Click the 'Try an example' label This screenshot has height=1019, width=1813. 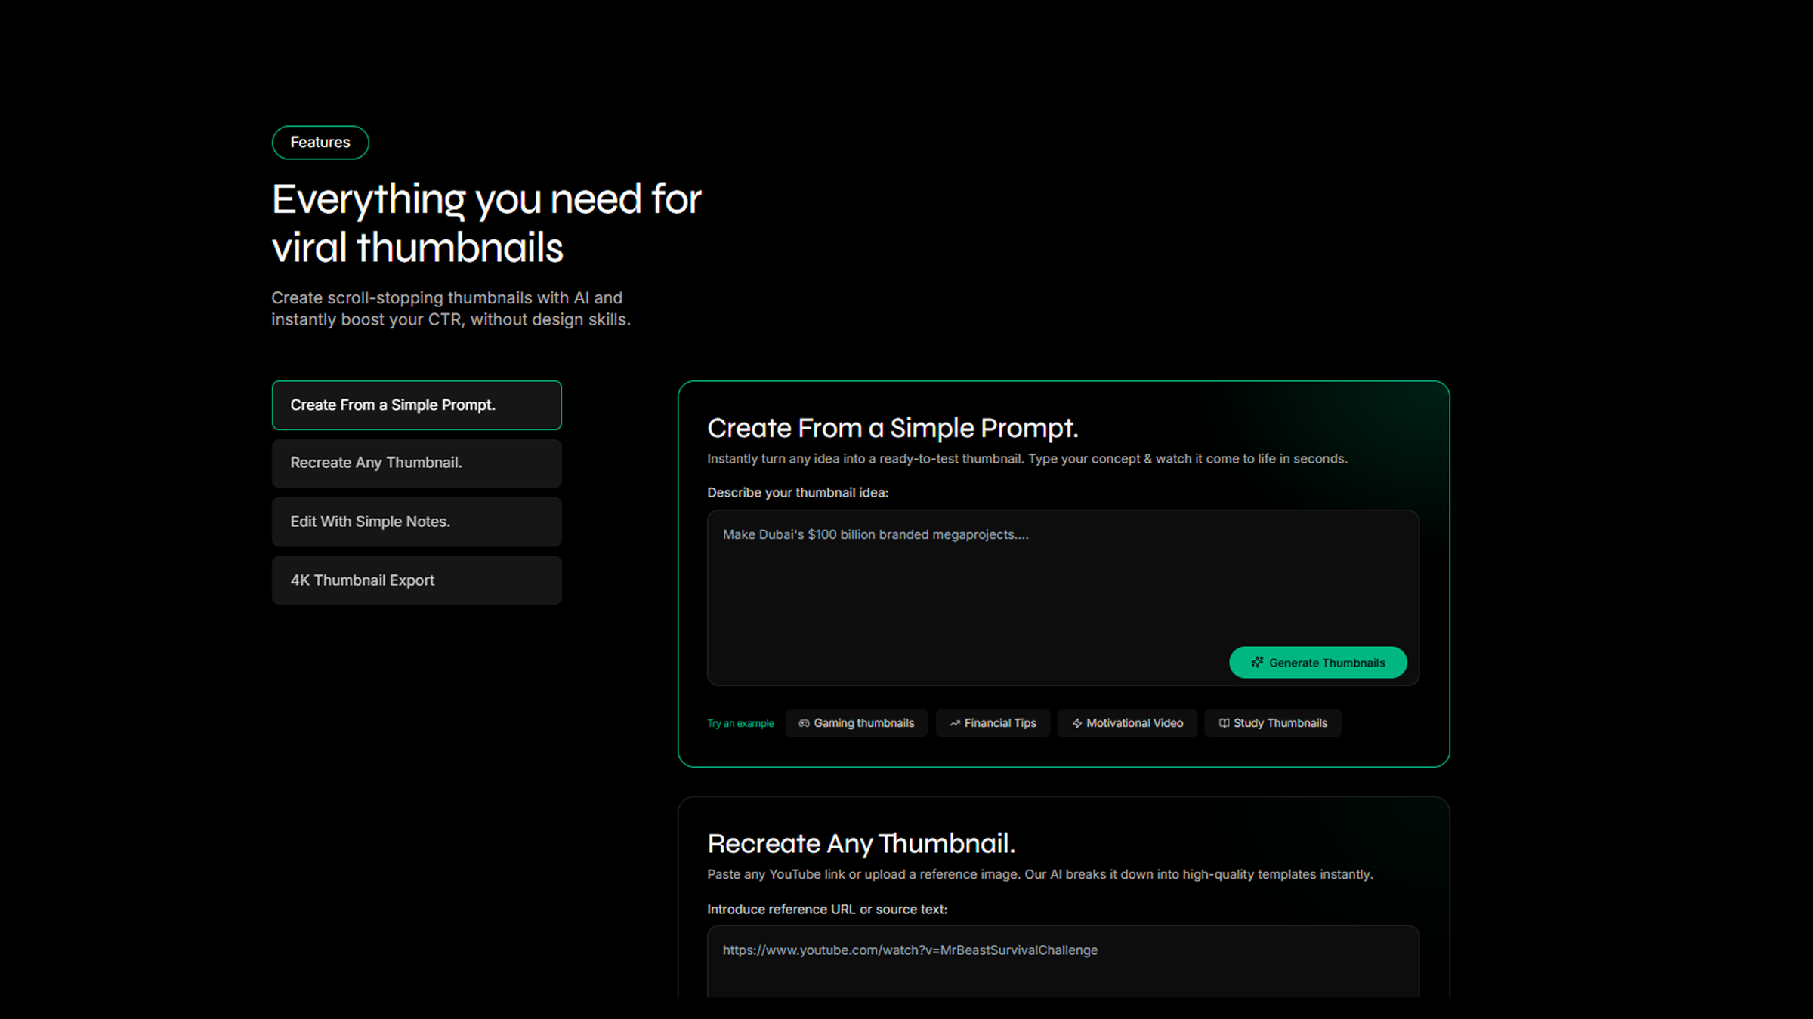coord(740,723)
